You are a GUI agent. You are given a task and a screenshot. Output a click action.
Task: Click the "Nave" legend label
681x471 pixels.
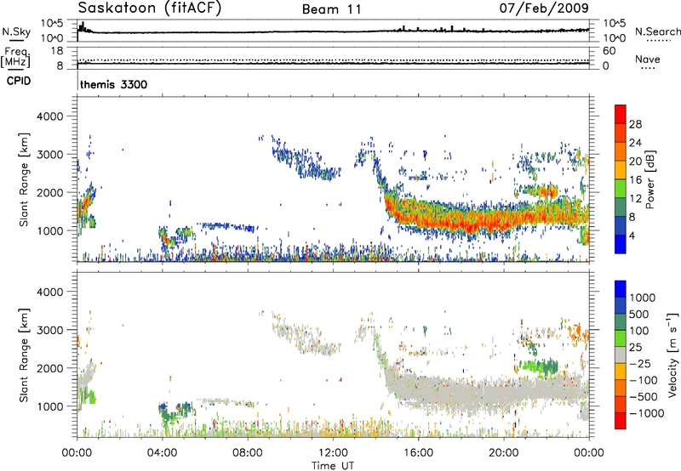(648, 59)
